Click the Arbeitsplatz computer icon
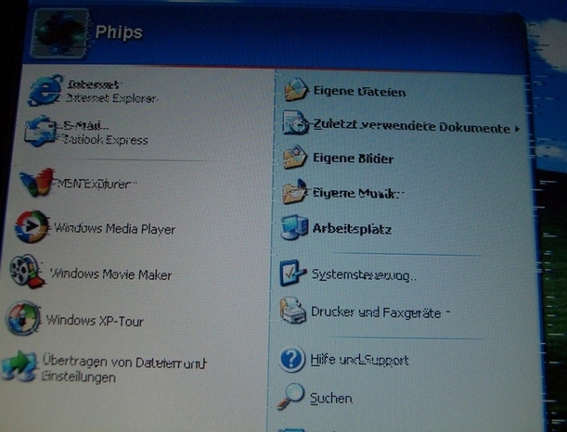Viewport: 567px width, 432px height. pyautogui.click(x=294, y=227)
